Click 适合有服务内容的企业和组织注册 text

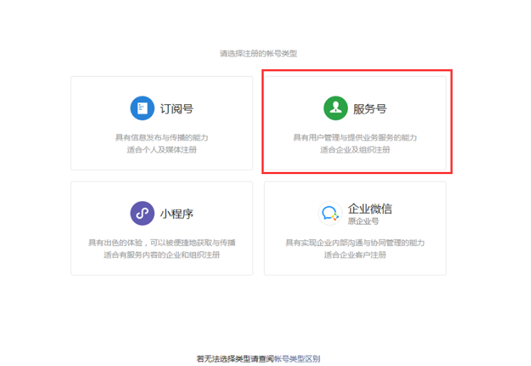point(162,255)
